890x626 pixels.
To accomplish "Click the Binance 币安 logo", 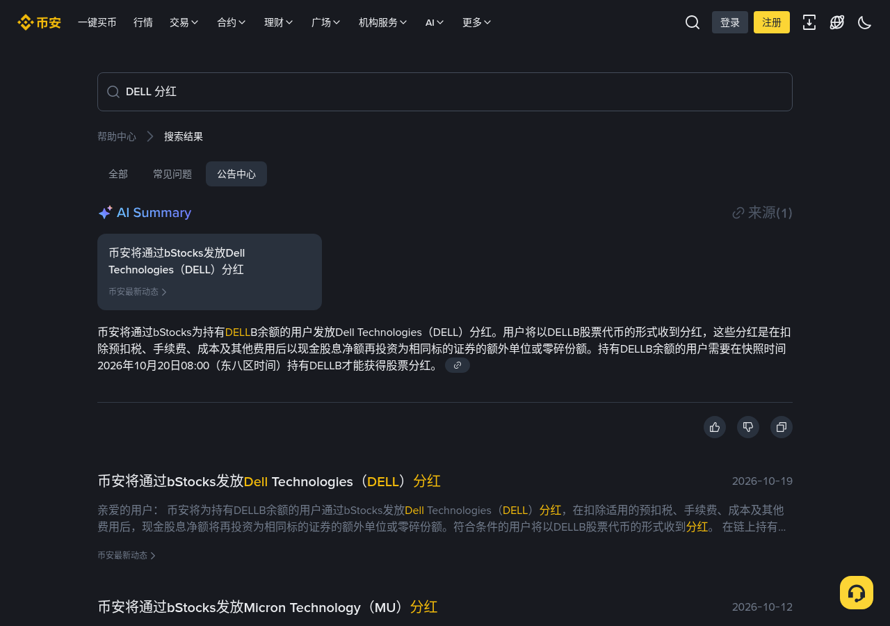I will pyautogui.click(x=39, y=22).
